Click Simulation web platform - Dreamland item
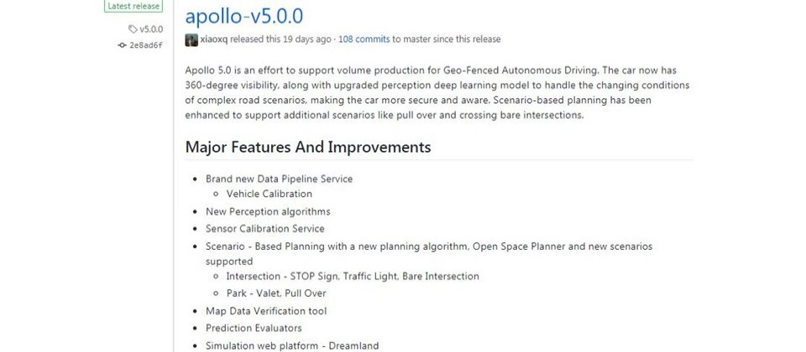Viewport: 806px width, 352px height. click(292, 346)
